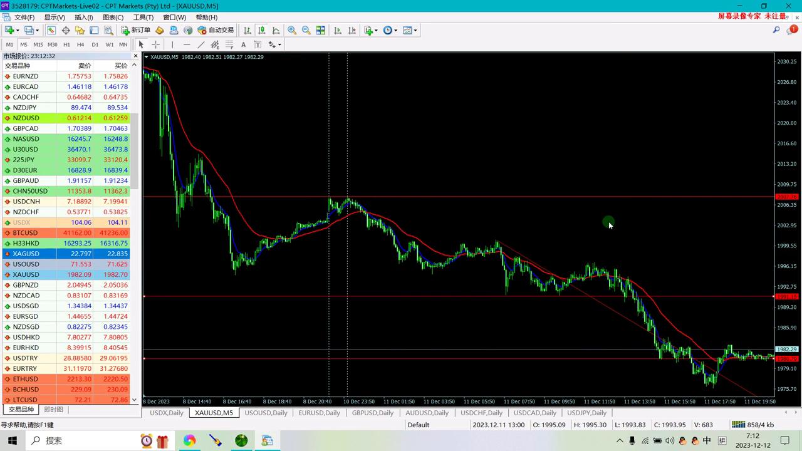Viewport: 802px width, 451px height.
Task: Click the taskbar 搜索 search box
Action: tap(79, 440)
